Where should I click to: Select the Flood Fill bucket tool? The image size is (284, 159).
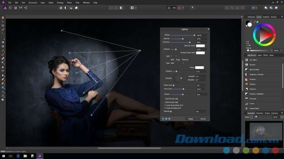(3, 42)
